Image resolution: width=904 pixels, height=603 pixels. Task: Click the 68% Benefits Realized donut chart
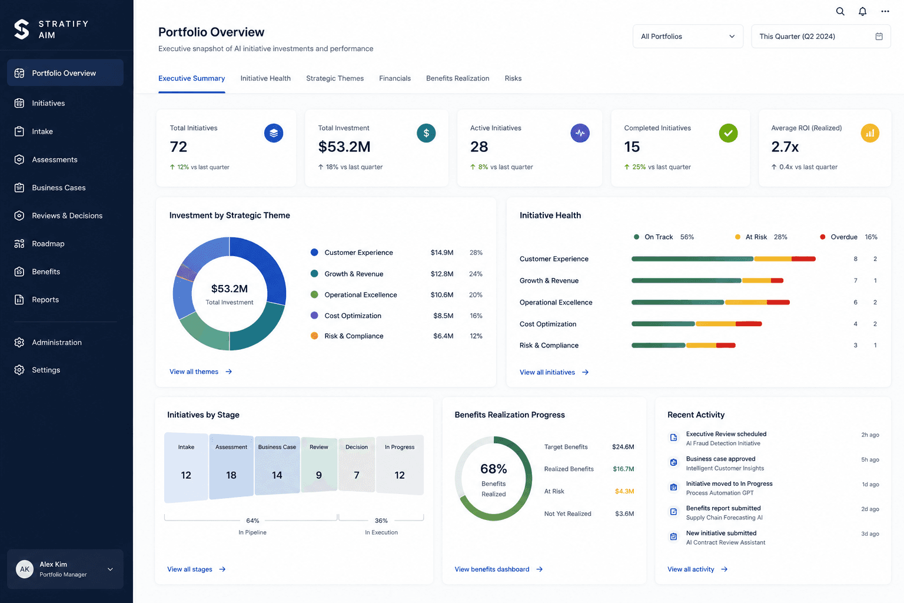click(x=494, y=479)
